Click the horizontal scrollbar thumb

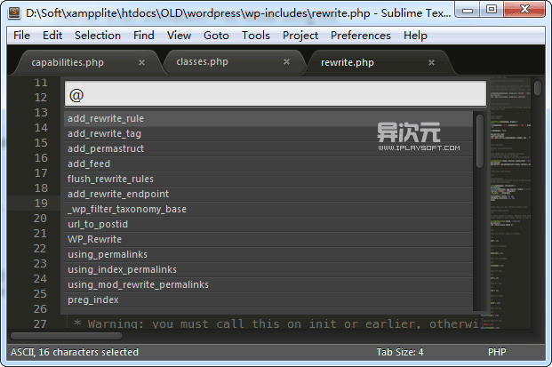pyautogui.click(x=67, y=336)
